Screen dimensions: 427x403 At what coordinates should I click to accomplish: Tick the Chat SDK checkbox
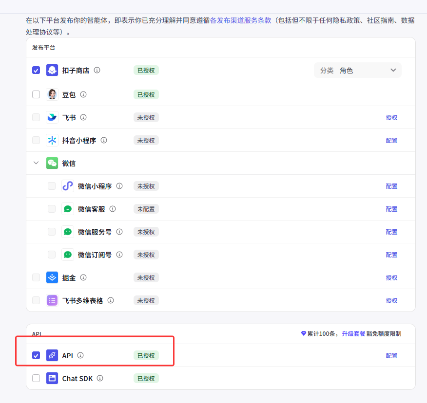36,378
